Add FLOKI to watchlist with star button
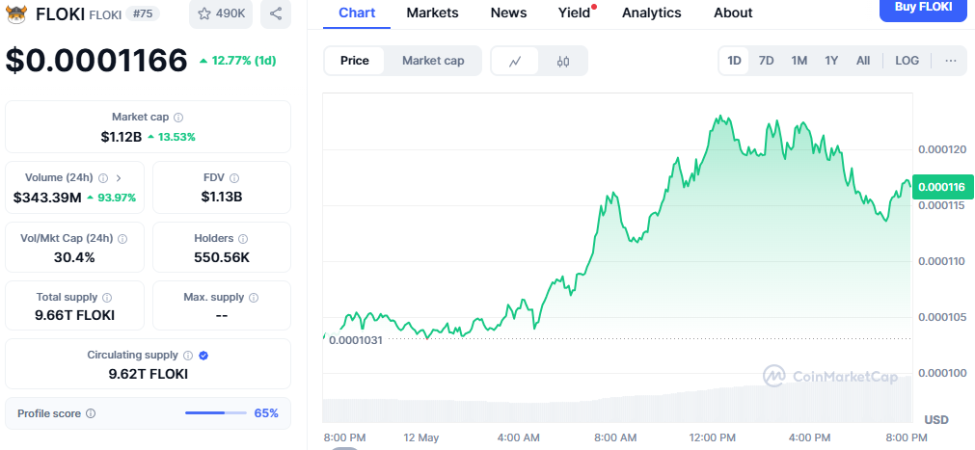The width and height of the screenshot is (975, 450). [221, 13]
